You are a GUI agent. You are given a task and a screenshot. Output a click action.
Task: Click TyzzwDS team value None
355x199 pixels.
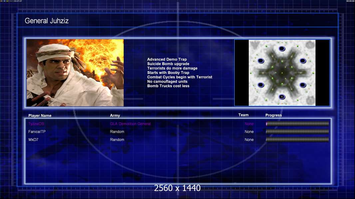[249, 124]
